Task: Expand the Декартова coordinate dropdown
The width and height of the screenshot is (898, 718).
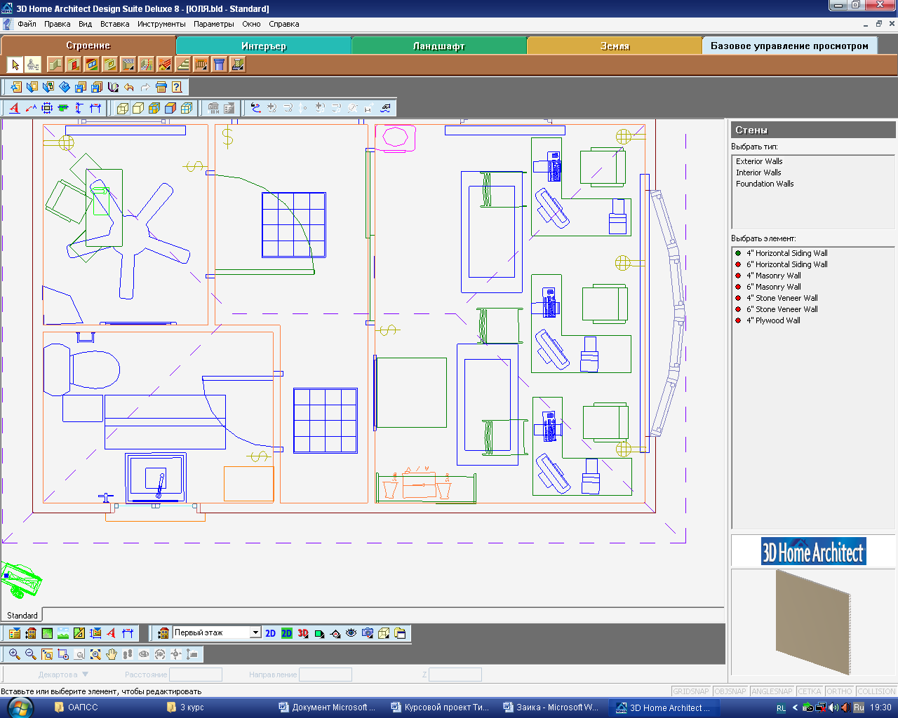Action: 86,675
